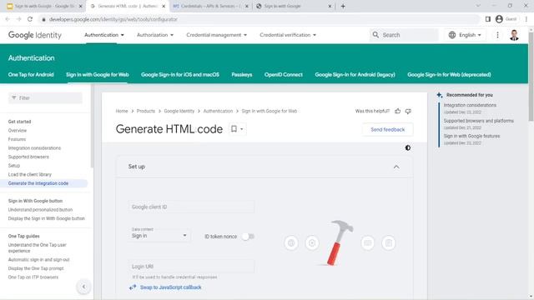
Task: Open Load the client library sidebar link
Action: (x=30, y=174)
